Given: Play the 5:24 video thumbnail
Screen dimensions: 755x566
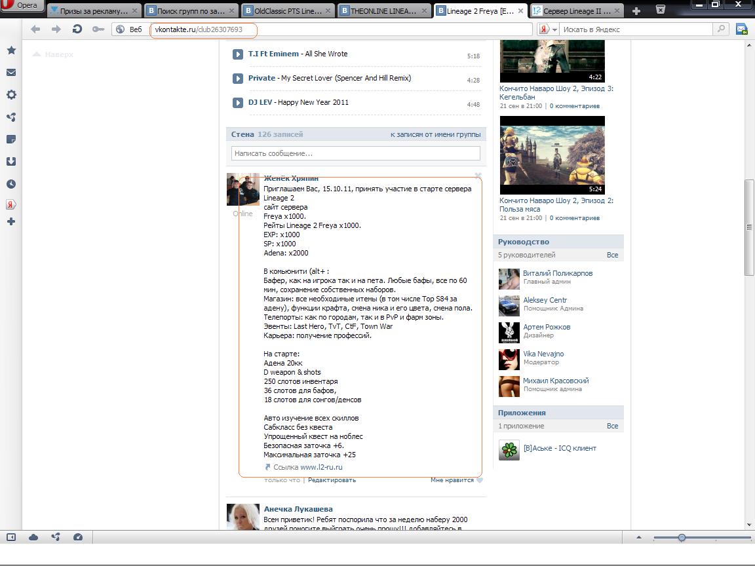Looking at the screenshot, I should [x=552, y=155].
